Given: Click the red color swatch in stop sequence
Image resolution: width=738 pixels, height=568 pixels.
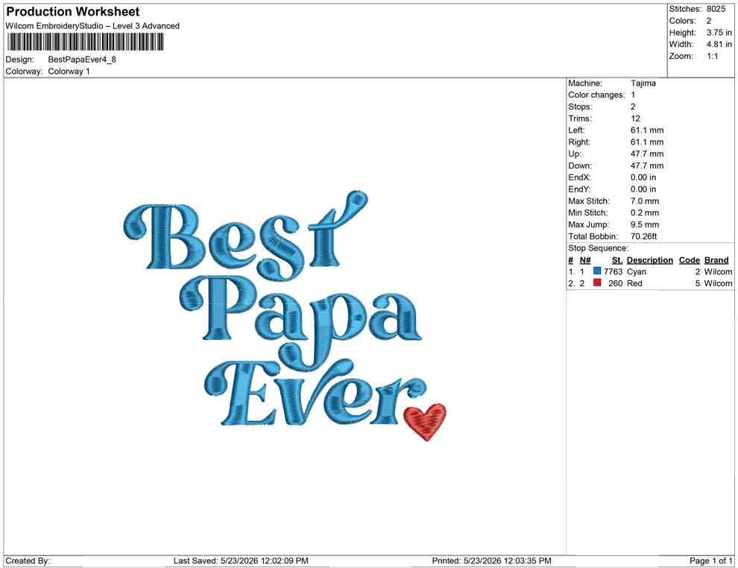Looking at the screenshot, I should [597, 283].
